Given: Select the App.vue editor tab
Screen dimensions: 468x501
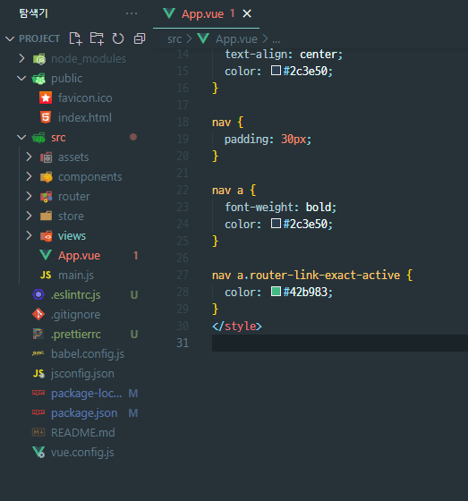Looking at the screenshot, I should 206,13.
